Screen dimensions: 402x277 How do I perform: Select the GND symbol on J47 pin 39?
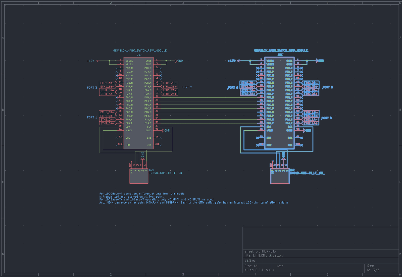166,131
